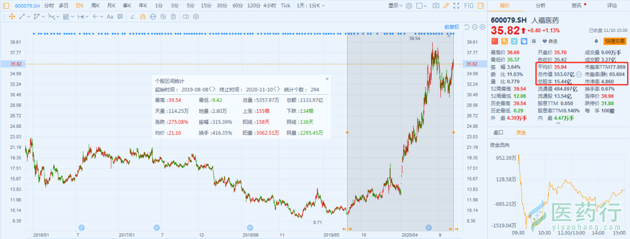Select the arrow annotation tool
This screenshot has width=630, height=239.
(x=95, y=16)
